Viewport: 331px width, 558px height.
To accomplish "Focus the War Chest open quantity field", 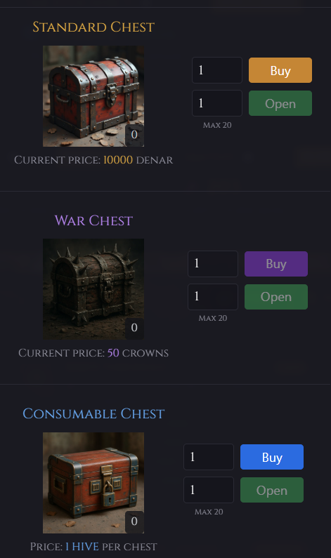I will coord(213,297).
